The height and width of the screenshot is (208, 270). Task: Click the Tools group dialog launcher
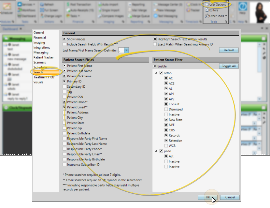(x=226, y=22)
